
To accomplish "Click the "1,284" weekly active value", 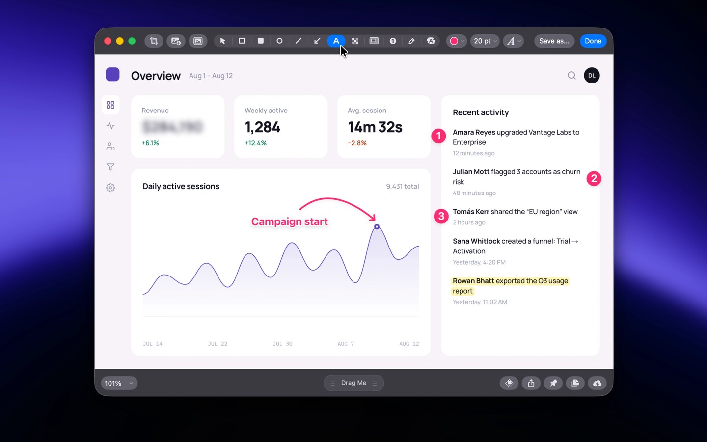I will (x=263, y=127).
